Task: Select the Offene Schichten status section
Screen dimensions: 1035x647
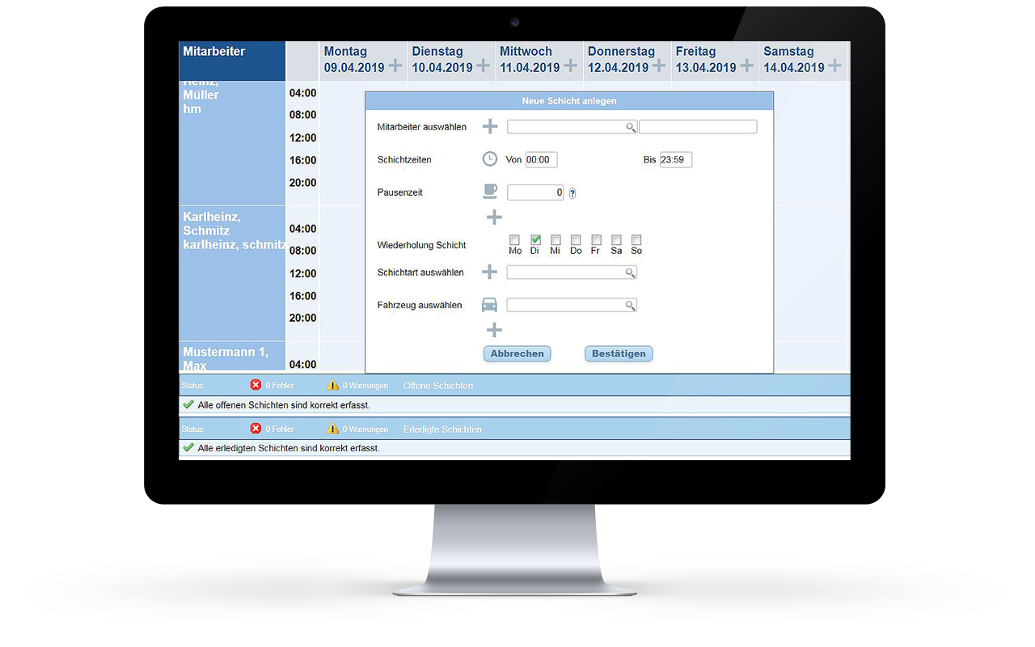Action: (x=437, y=386)
